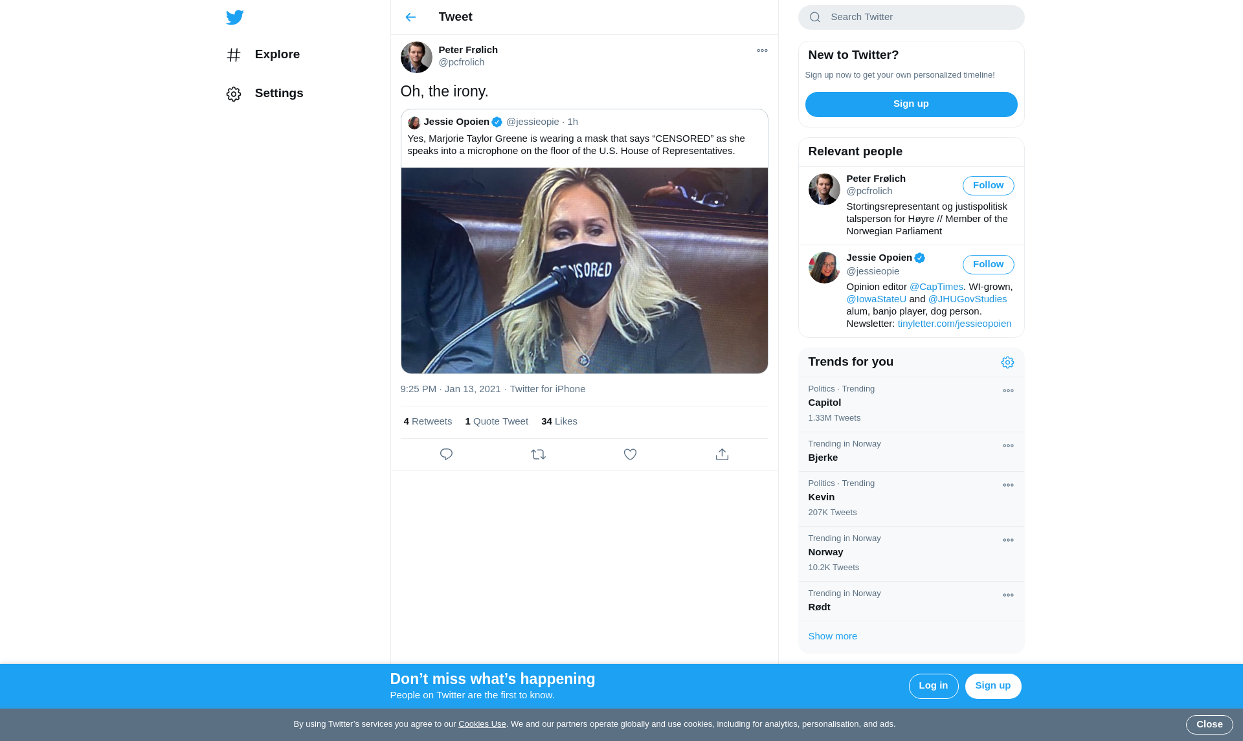Click the back arrow beside Tweet
The width and height of the screenshot is (1243, 741).
point(410,17)
